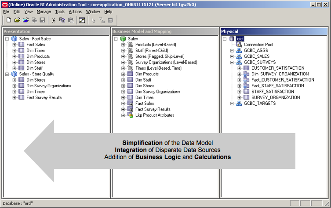
Task: Select Lkp Product Attributes table
Action: [x=154, y=115]
